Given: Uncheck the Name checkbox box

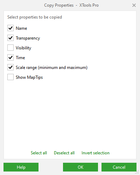Looking at the screenshot, I should [10, 28].
